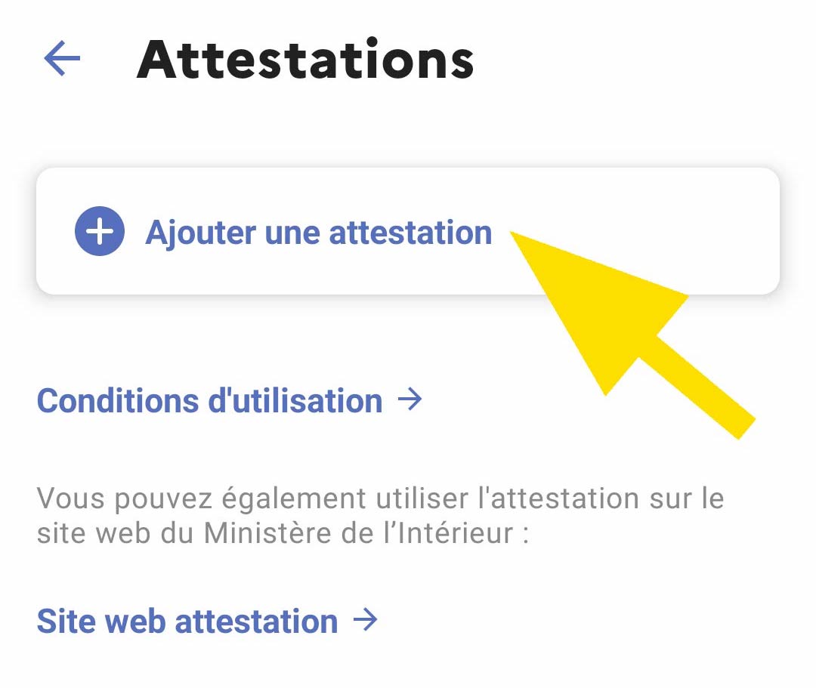Click the Attestations page title

click(x=305, y=60)
